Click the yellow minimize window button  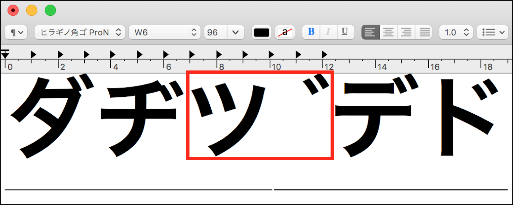tap(32, 11)
